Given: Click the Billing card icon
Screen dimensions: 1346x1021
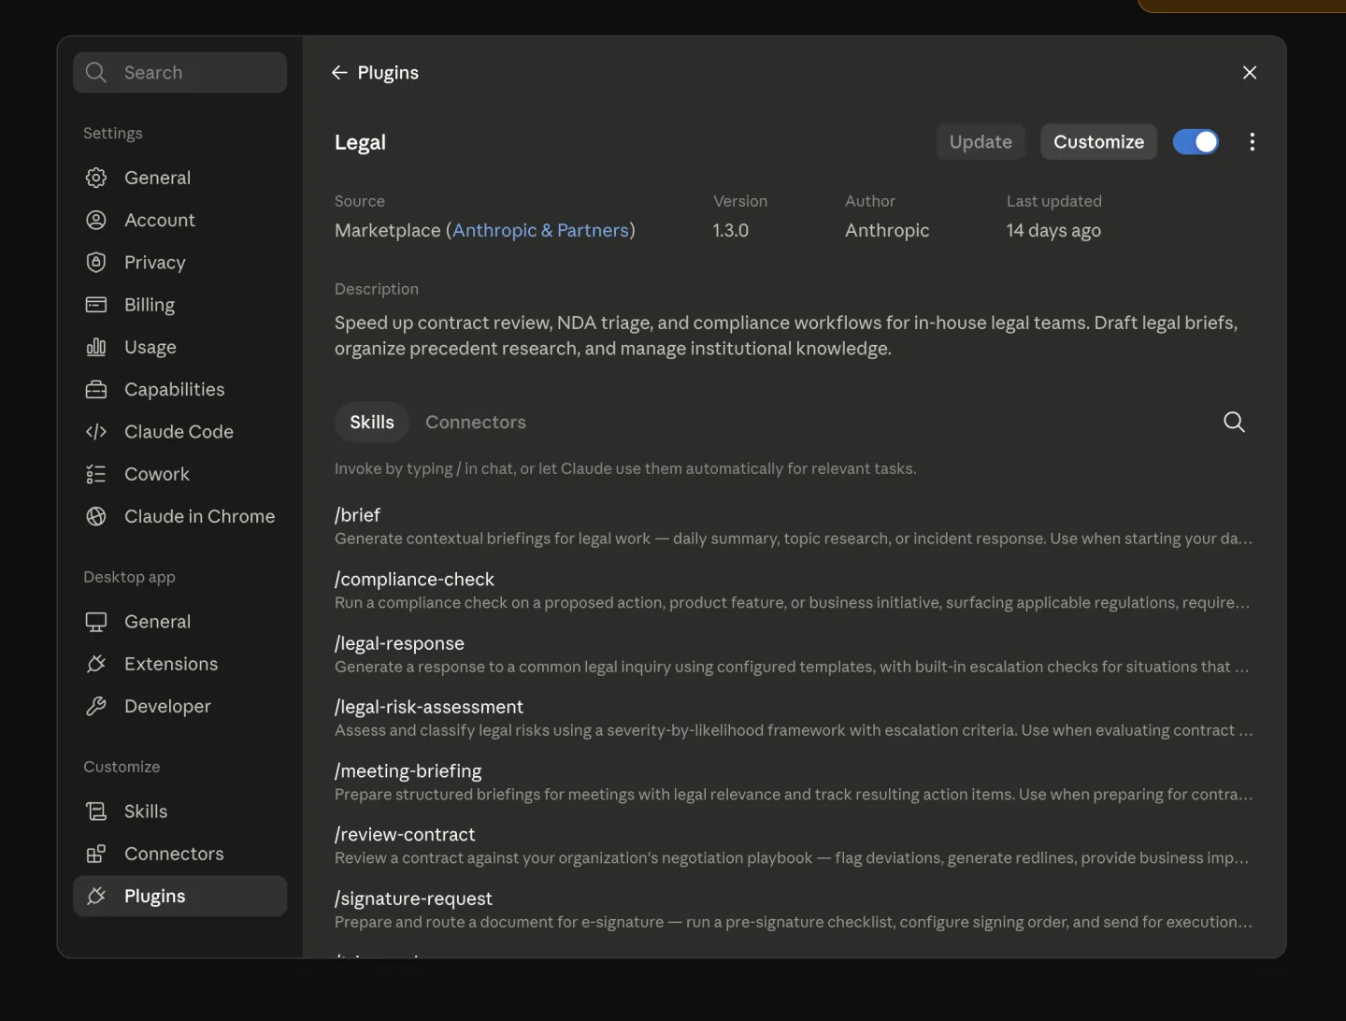Looking at the screenshot, I should 95,304.
